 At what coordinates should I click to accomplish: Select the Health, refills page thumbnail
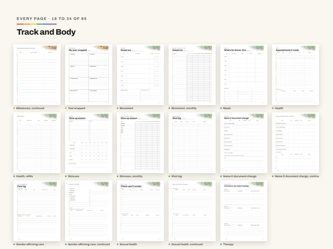(x=37, y=143)
